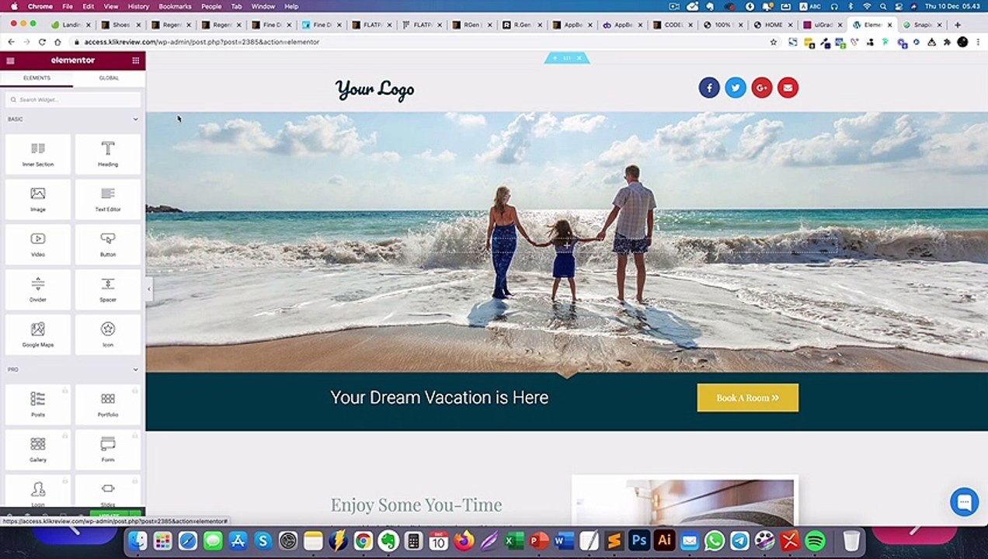Choose the Spacer widget

pyautogui.click(x=108, y=289)
